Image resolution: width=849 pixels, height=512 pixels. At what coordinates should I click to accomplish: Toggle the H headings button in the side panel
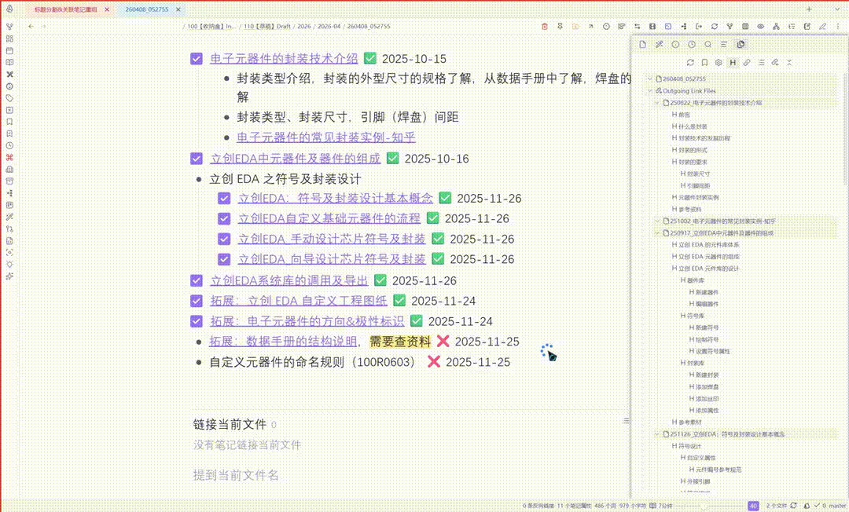tap(733, 62)
